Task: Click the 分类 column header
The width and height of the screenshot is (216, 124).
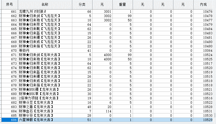Action: click(82, 5)
